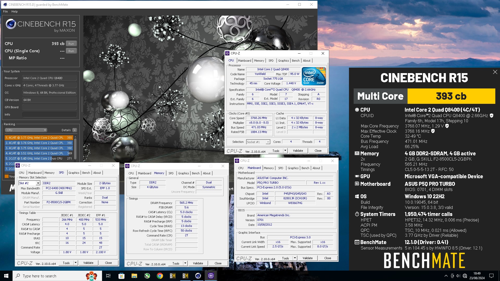Run the CPU multi-core benchmark
The height and width of the screenshot is (281, 500).
coord(71,44)
